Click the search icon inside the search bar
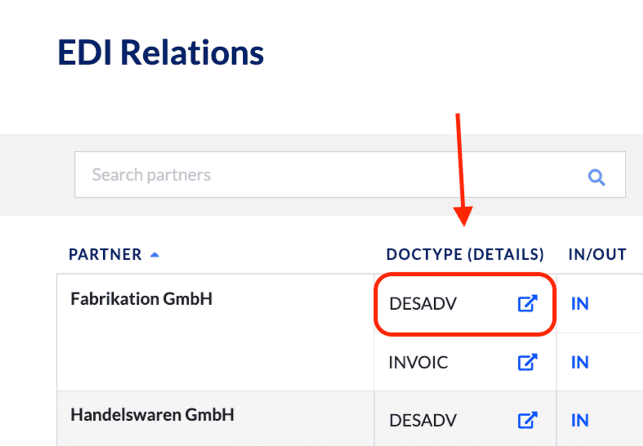Screen dimensions: 643x446 pos(597,177)
